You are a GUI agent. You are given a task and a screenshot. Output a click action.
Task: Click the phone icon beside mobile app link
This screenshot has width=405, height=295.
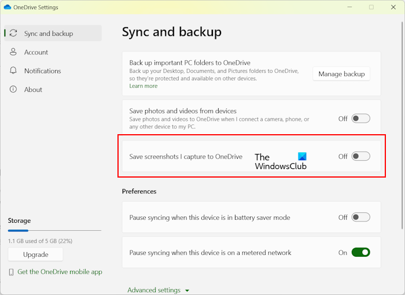pyautogui.click(x=12, y=272)
